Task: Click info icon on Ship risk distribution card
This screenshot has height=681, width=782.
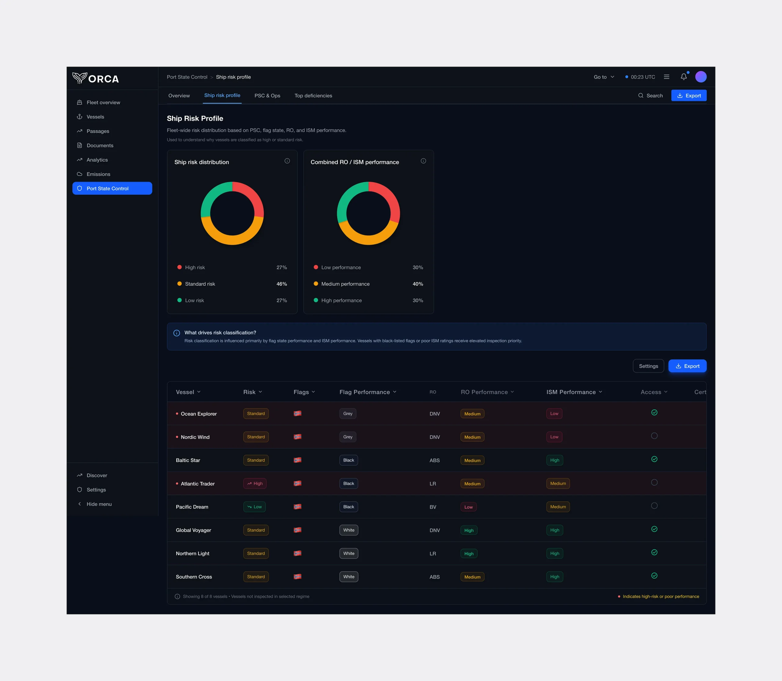Action: 287,161
